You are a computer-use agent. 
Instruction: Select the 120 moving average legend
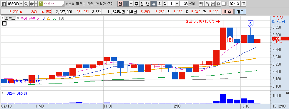pyautogui.click(x=61, y=18)
